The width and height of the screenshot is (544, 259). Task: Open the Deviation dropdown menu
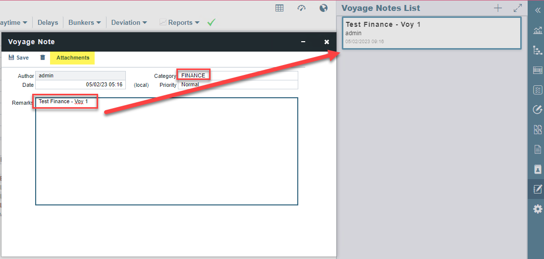[129, 22]
